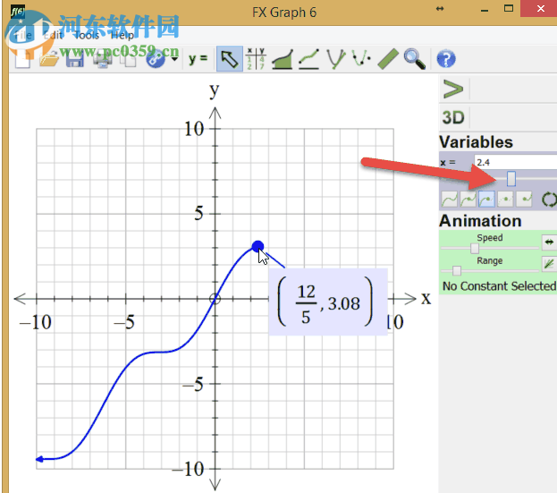Click the green icon button beside Range

pos(549,264)
